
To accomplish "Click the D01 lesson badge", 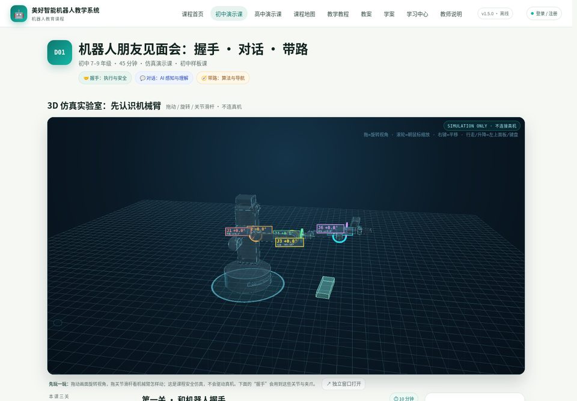I will click(x=60, y=52).
